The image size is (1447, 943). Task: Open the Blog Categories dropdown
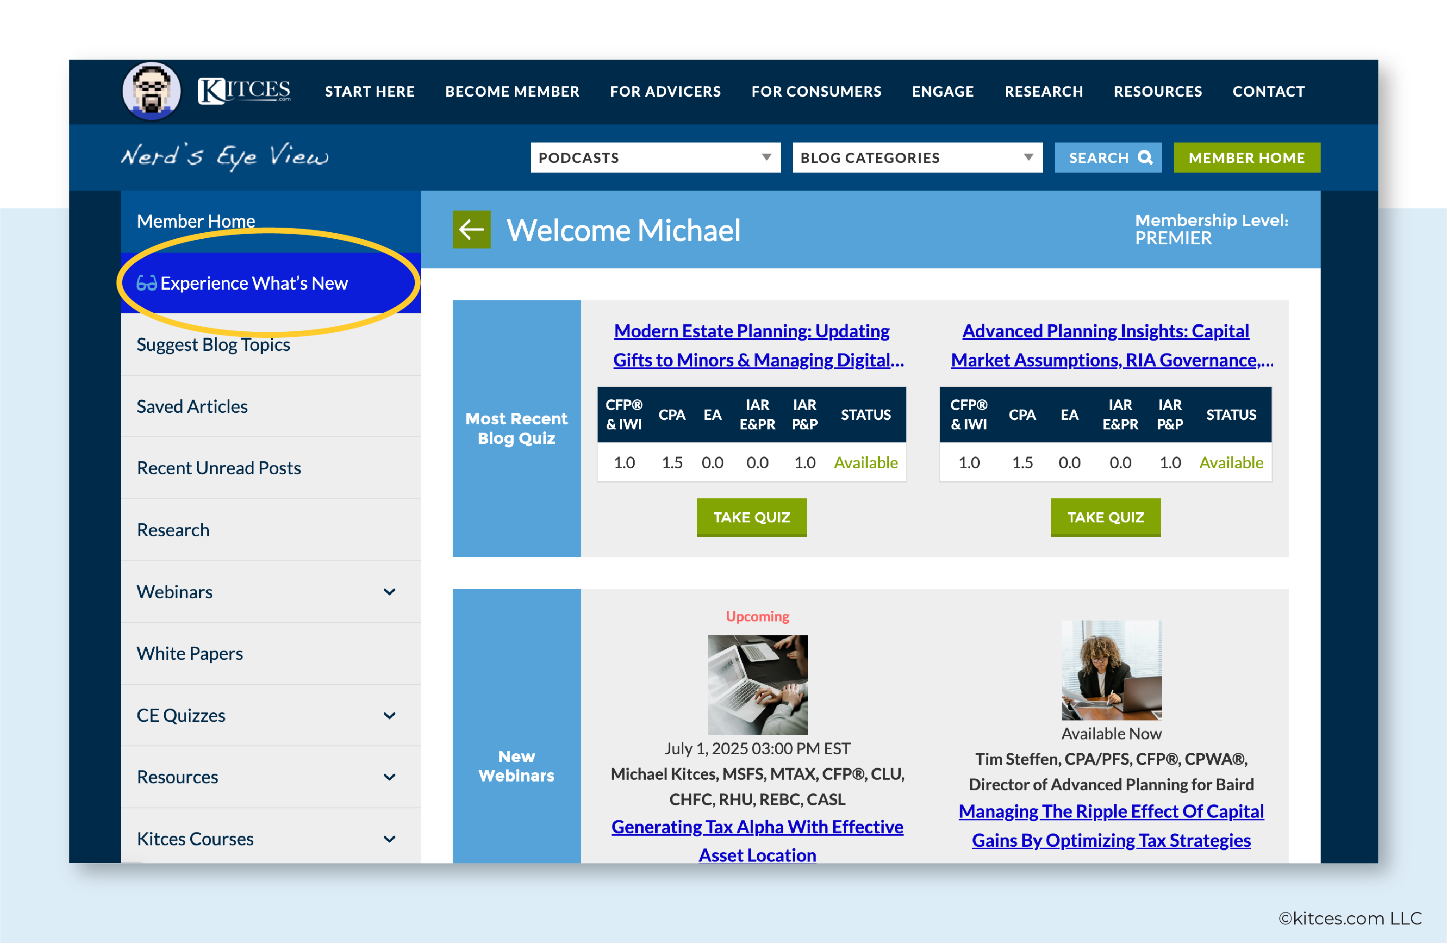[x=917, y=157]
